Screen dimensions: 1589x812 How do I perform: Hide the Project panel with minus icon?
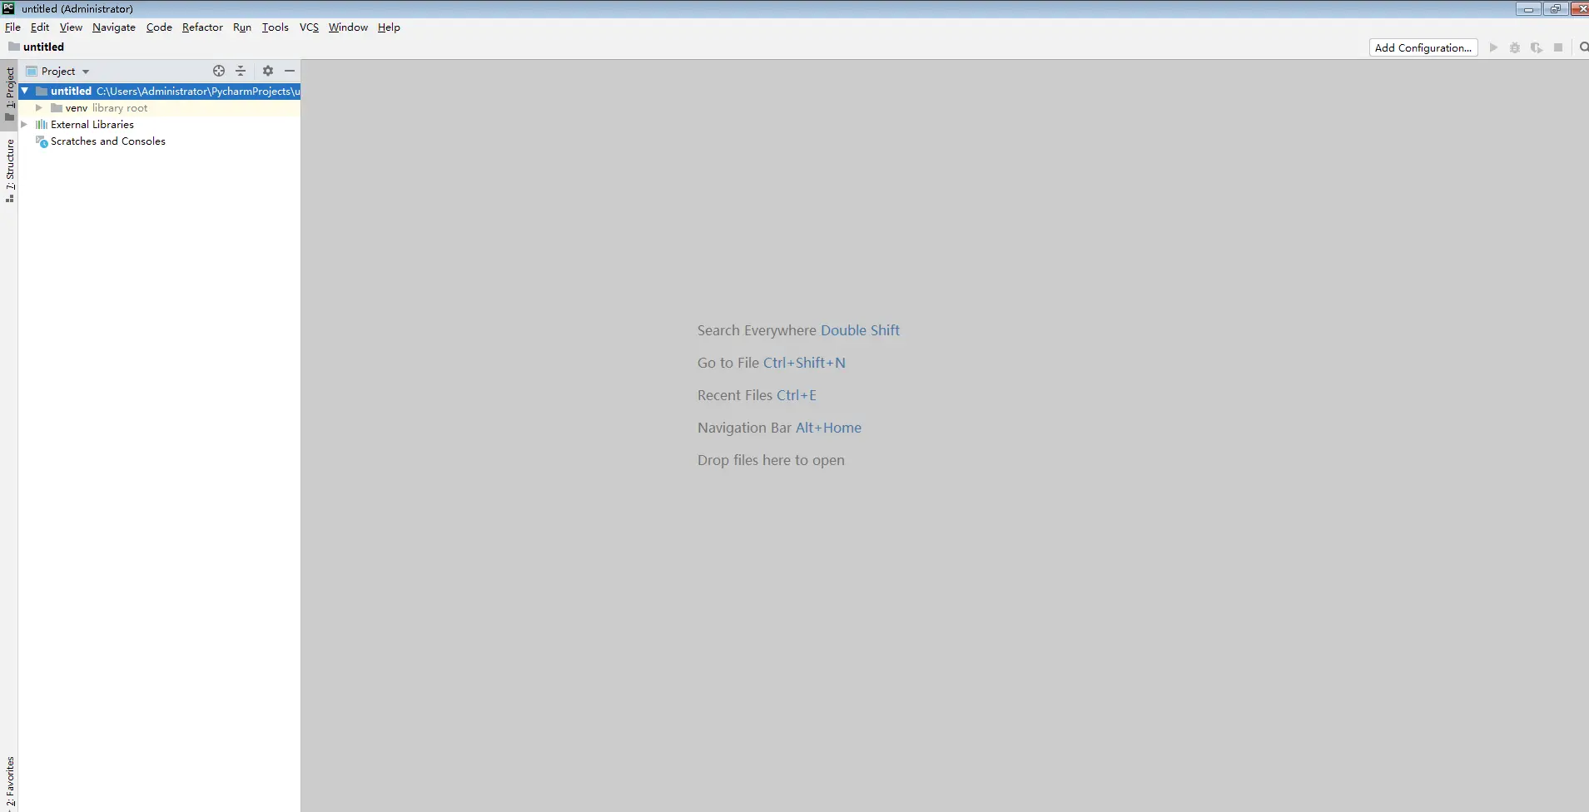tap(290, 71)
